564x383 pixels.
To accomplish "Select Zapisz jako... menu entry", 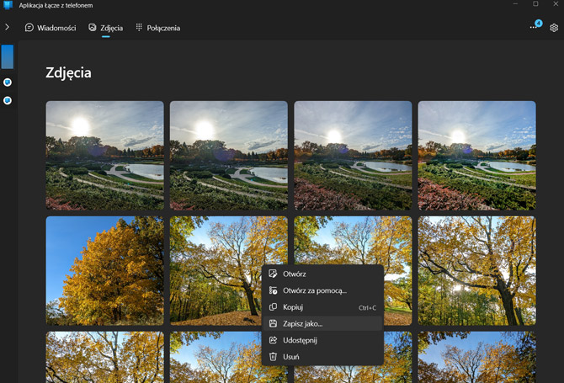I will [x=322, y=324].
